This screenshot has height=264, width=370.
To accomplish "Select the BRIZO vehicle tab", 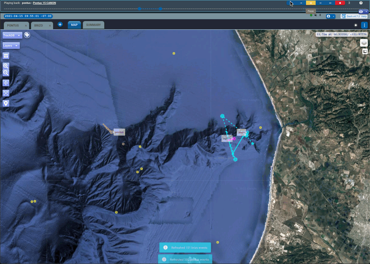I will pyautogui.click(x=38, y=26).
